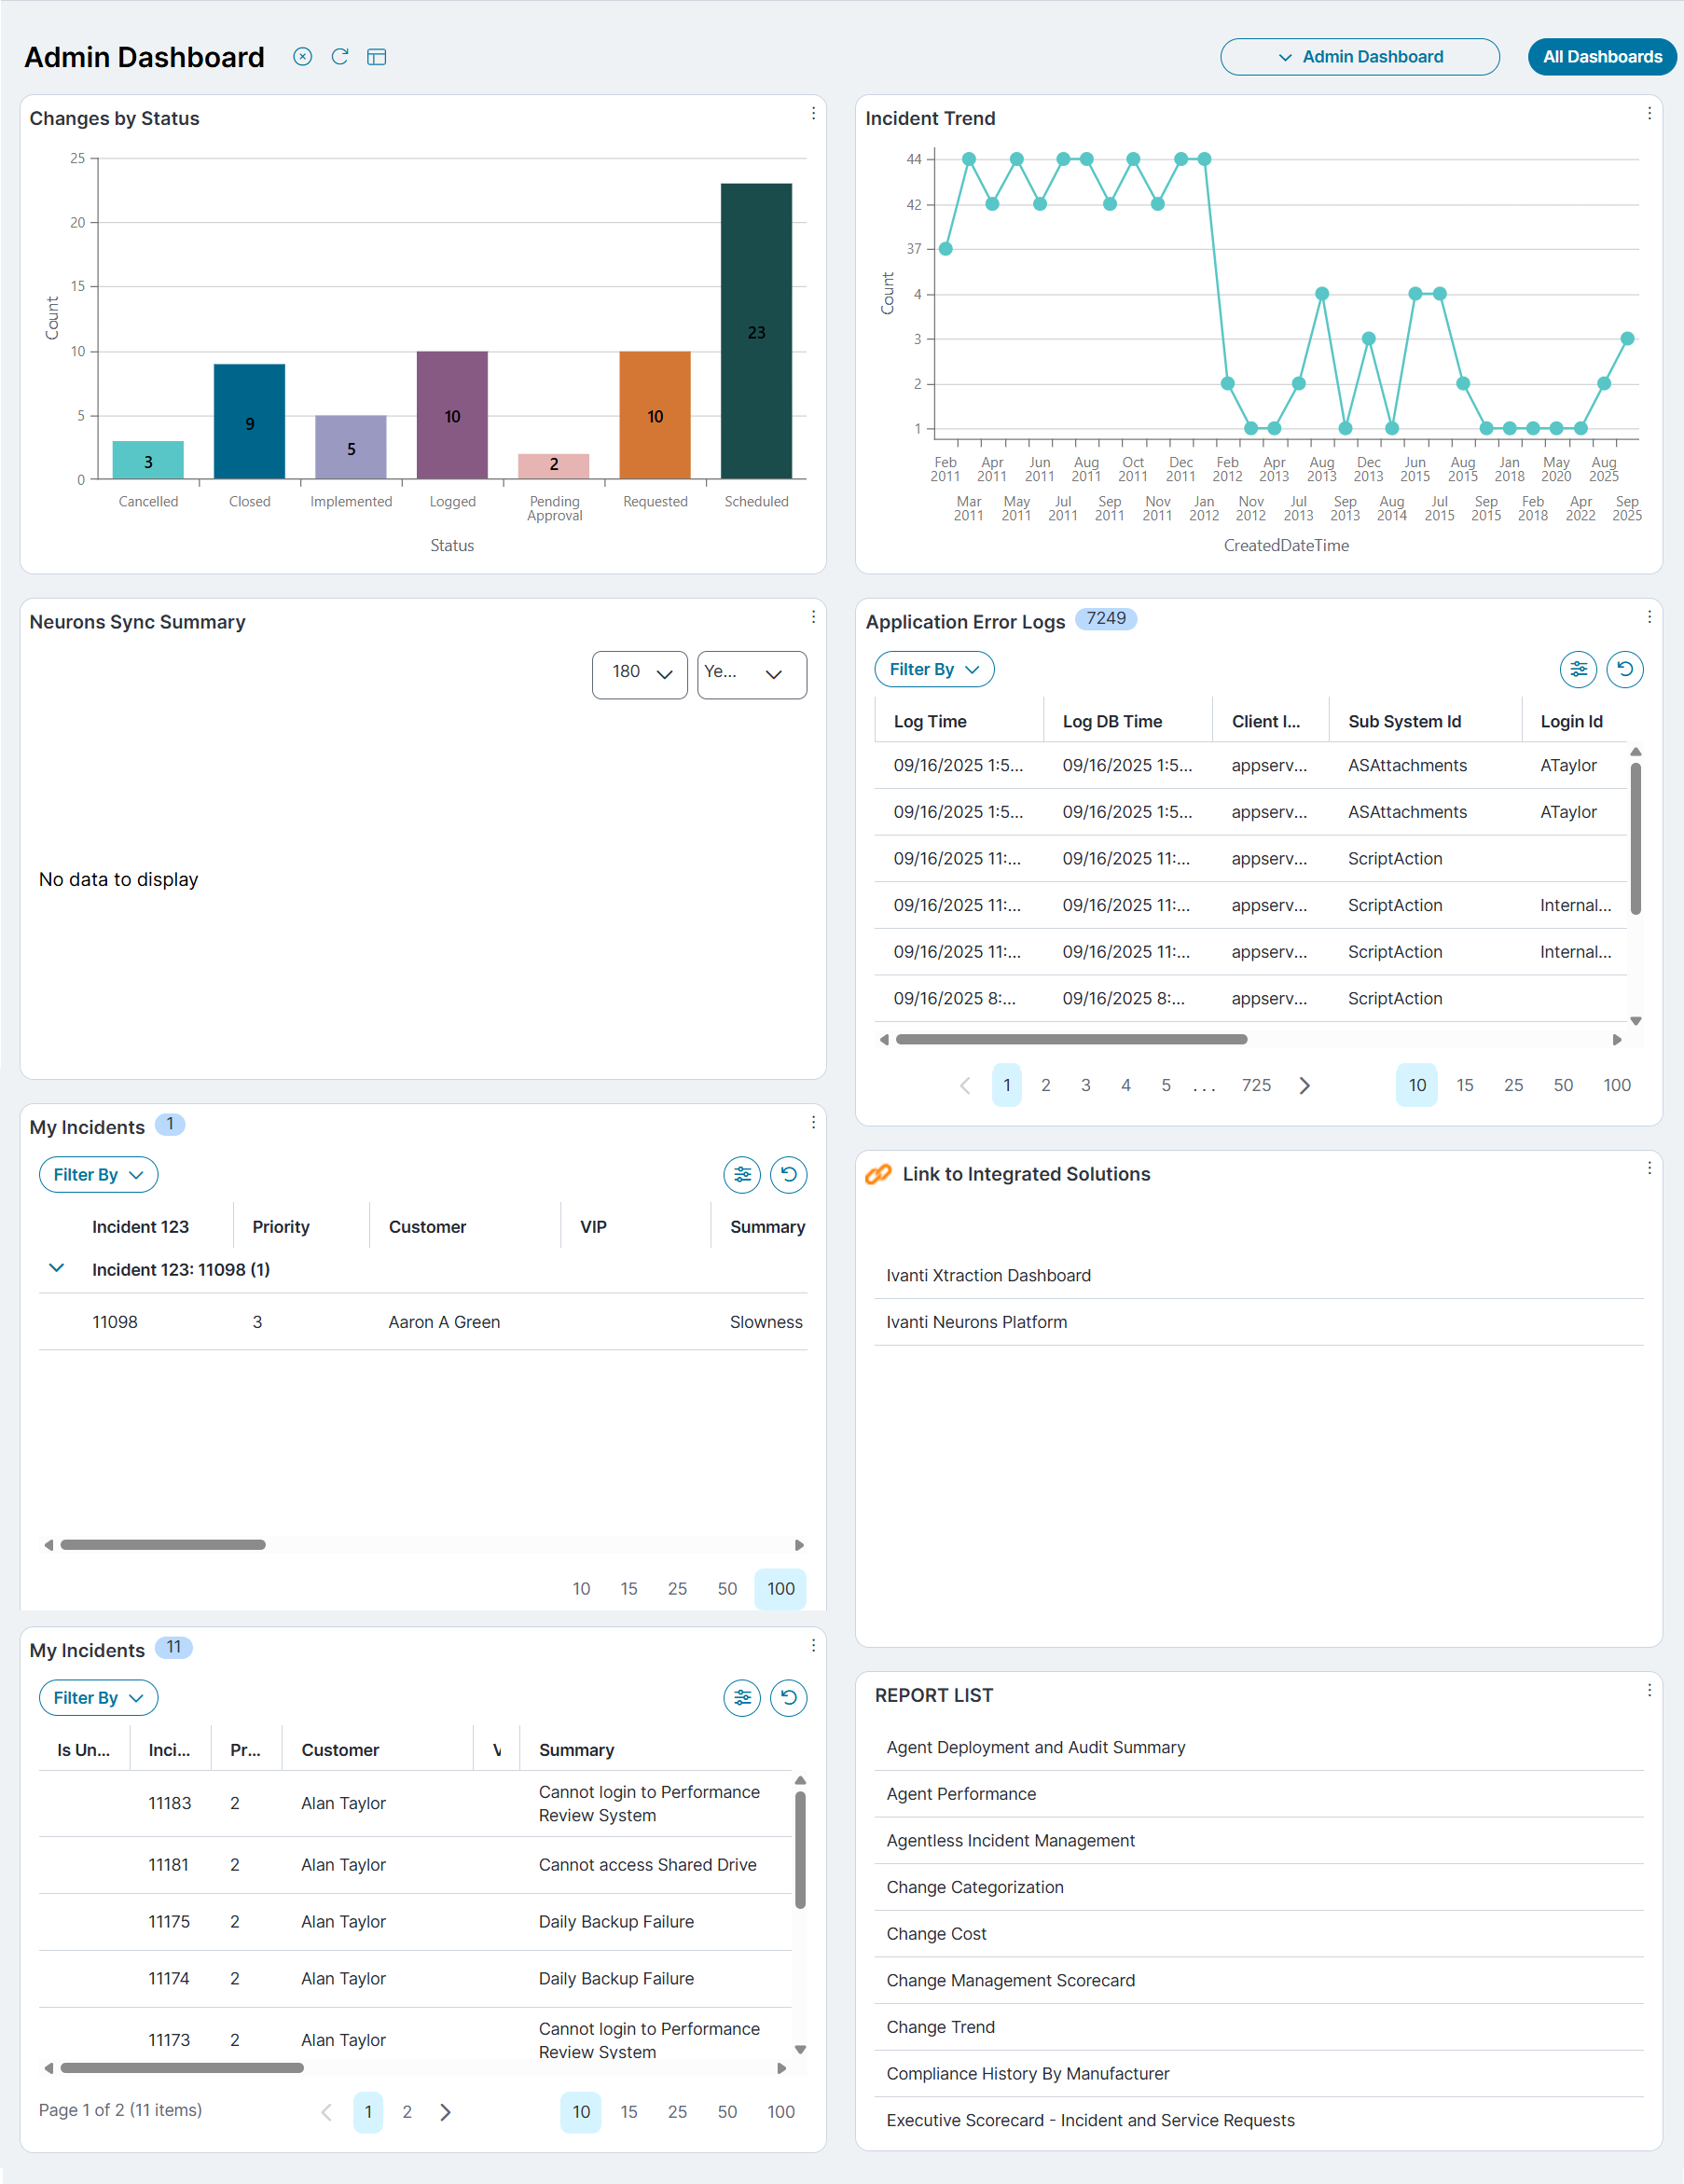Click horizontal scrollbar in Application Error Logs
1684x2184 pixels.
pos(1071,1039)
